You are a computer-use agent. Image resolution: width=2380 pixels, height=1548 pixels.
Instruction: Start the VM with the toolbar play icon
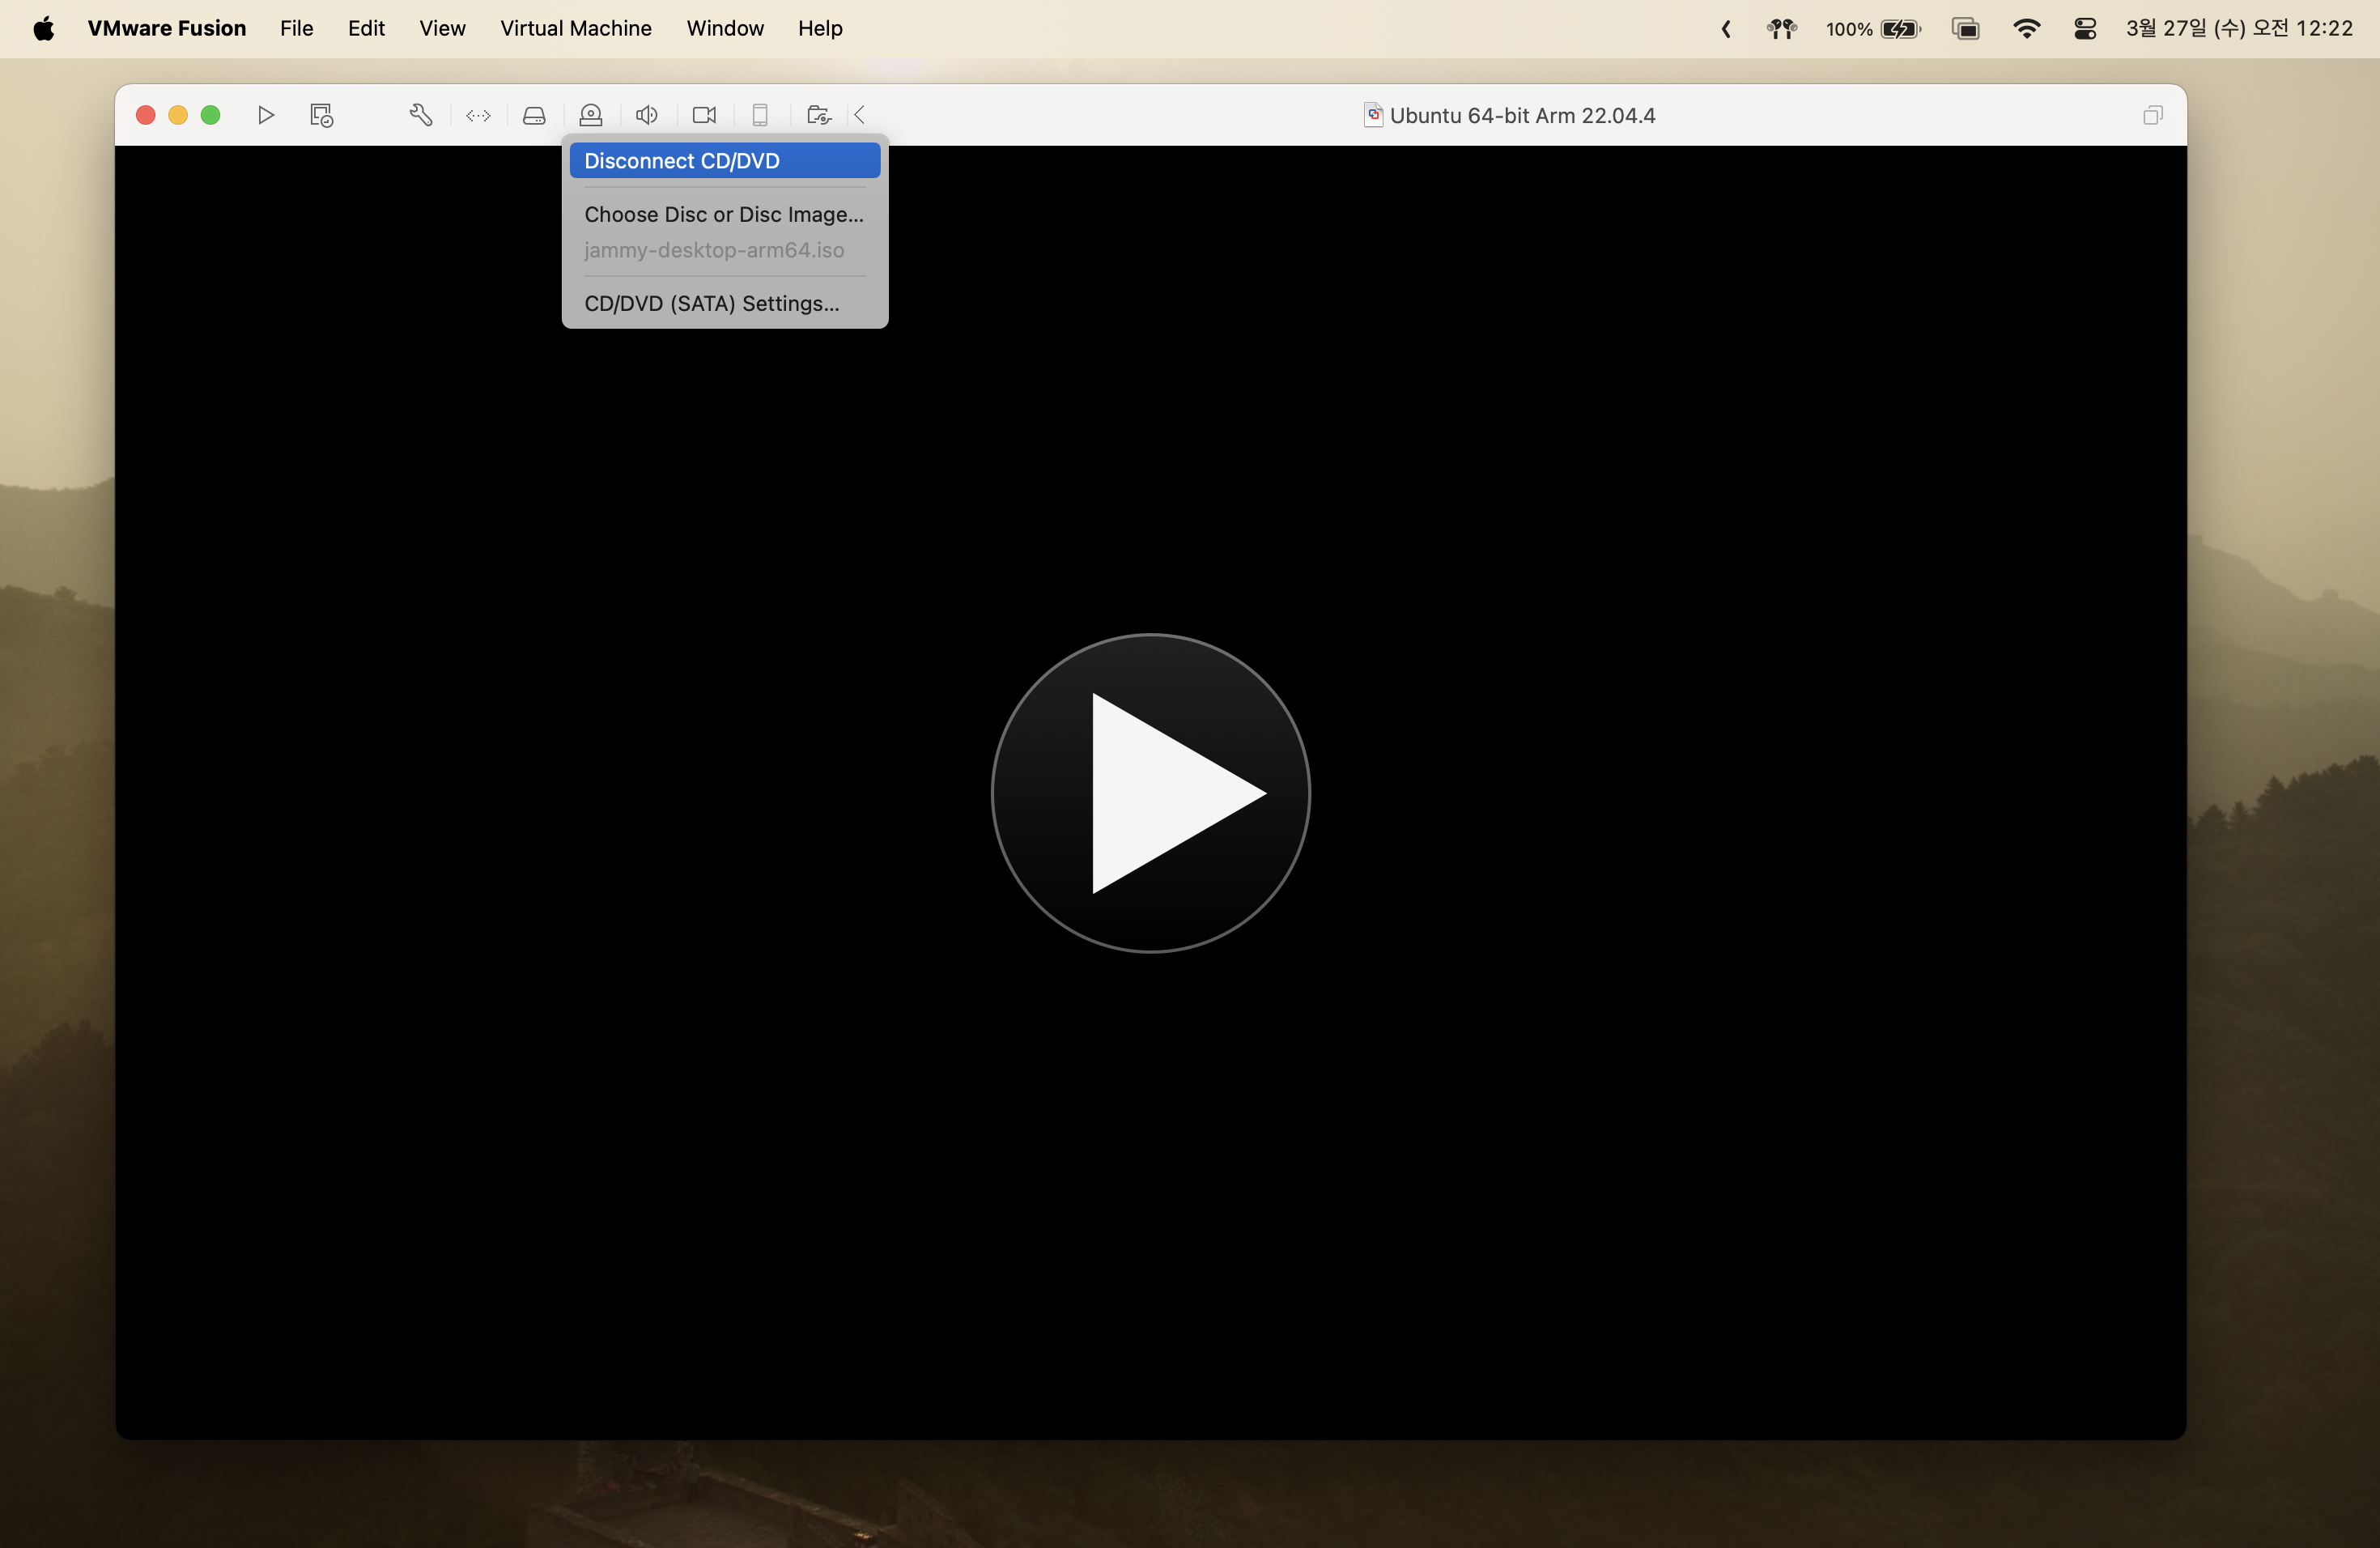(x=265, y=115)
